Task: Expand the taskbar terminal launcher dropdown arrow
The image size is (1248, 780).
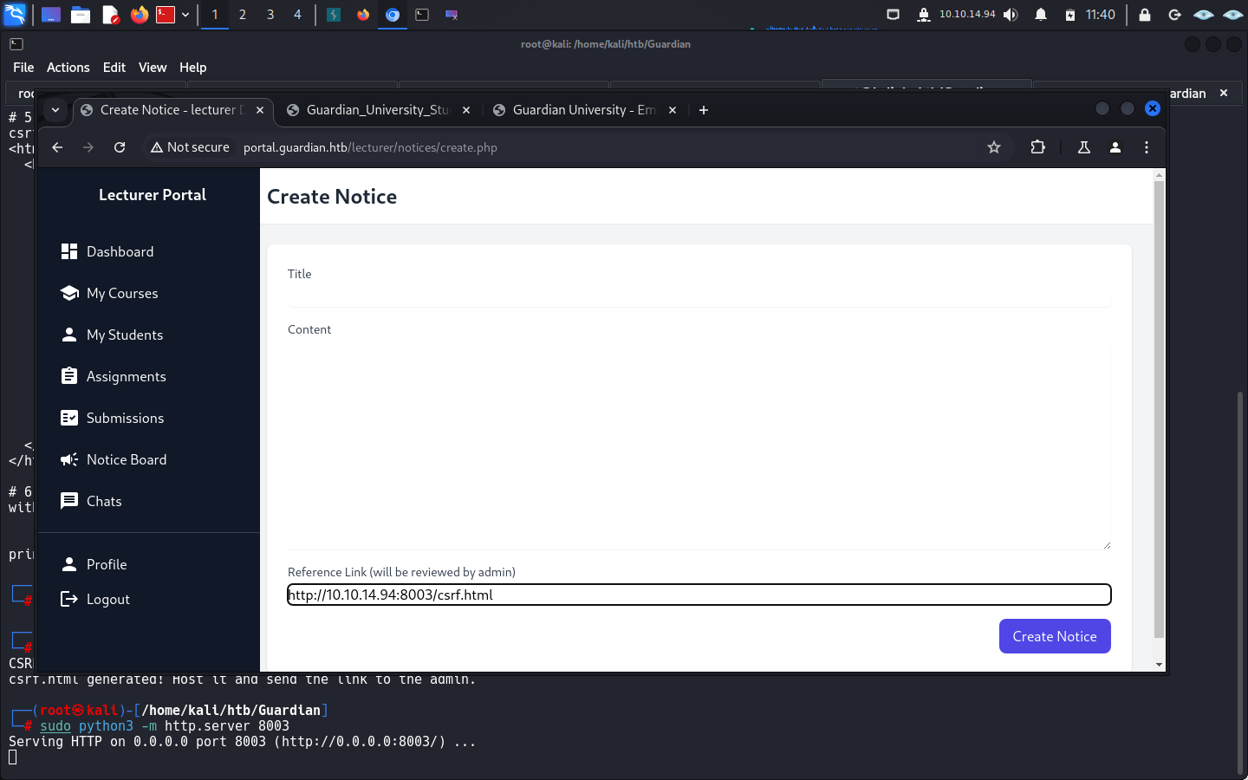Action: click(185, 15)
